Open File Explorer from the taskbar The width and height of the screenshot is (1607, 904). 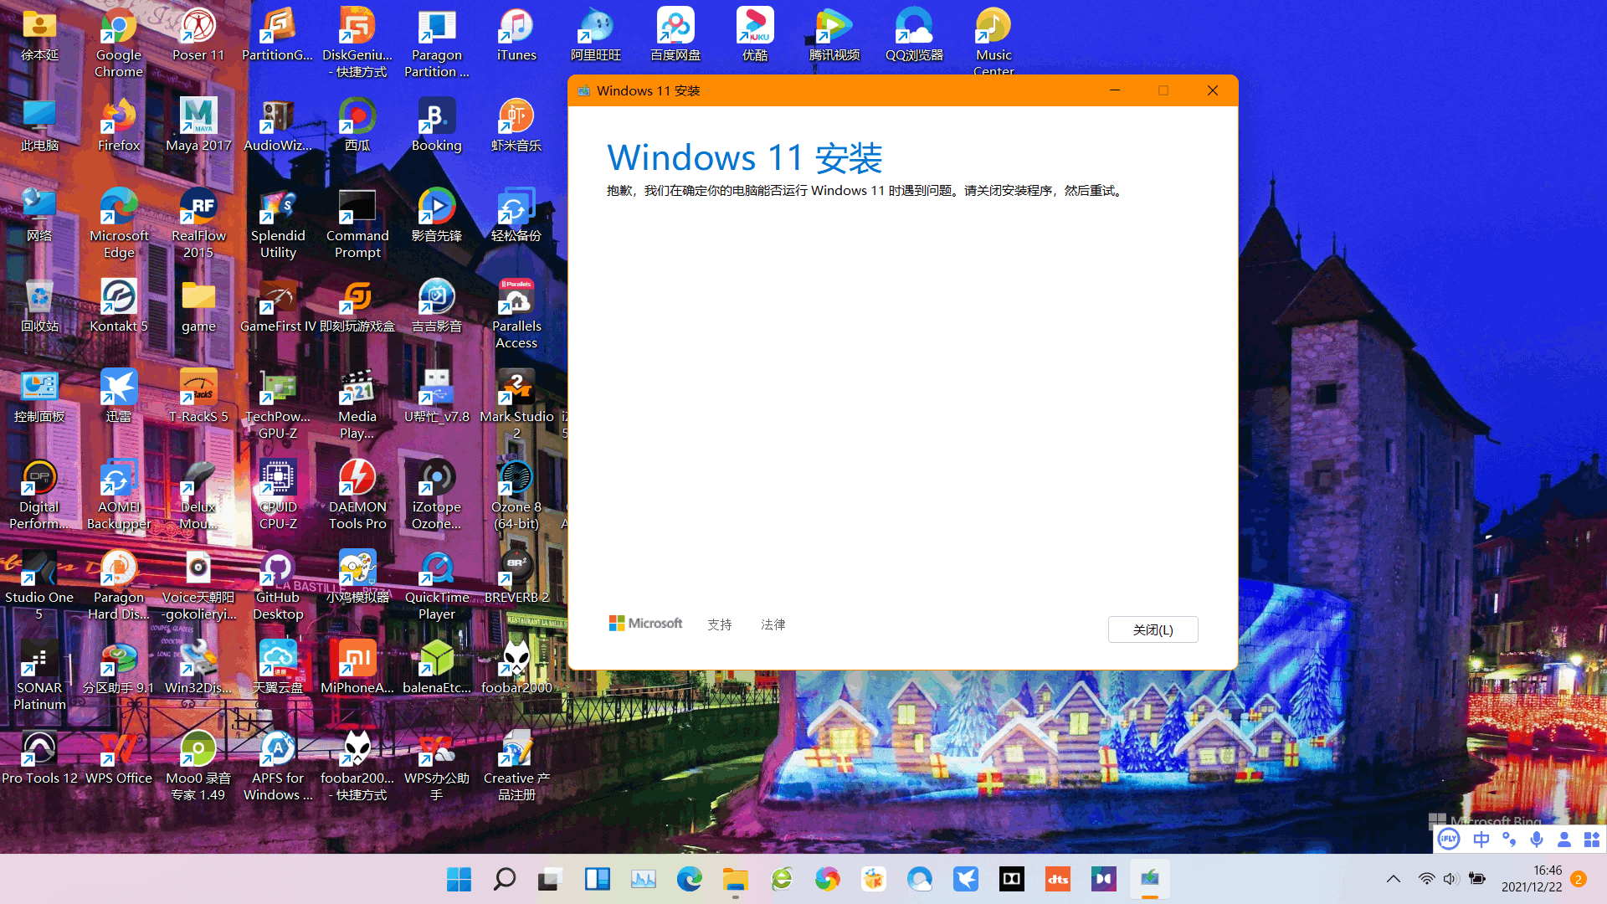(x=735, y=879)
